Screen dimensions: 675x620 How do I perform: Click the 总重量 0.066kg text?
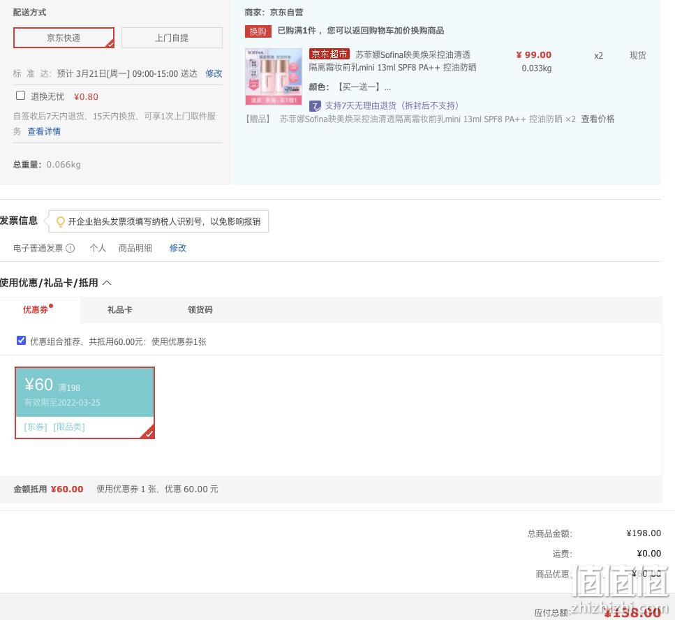pos(47,165)
